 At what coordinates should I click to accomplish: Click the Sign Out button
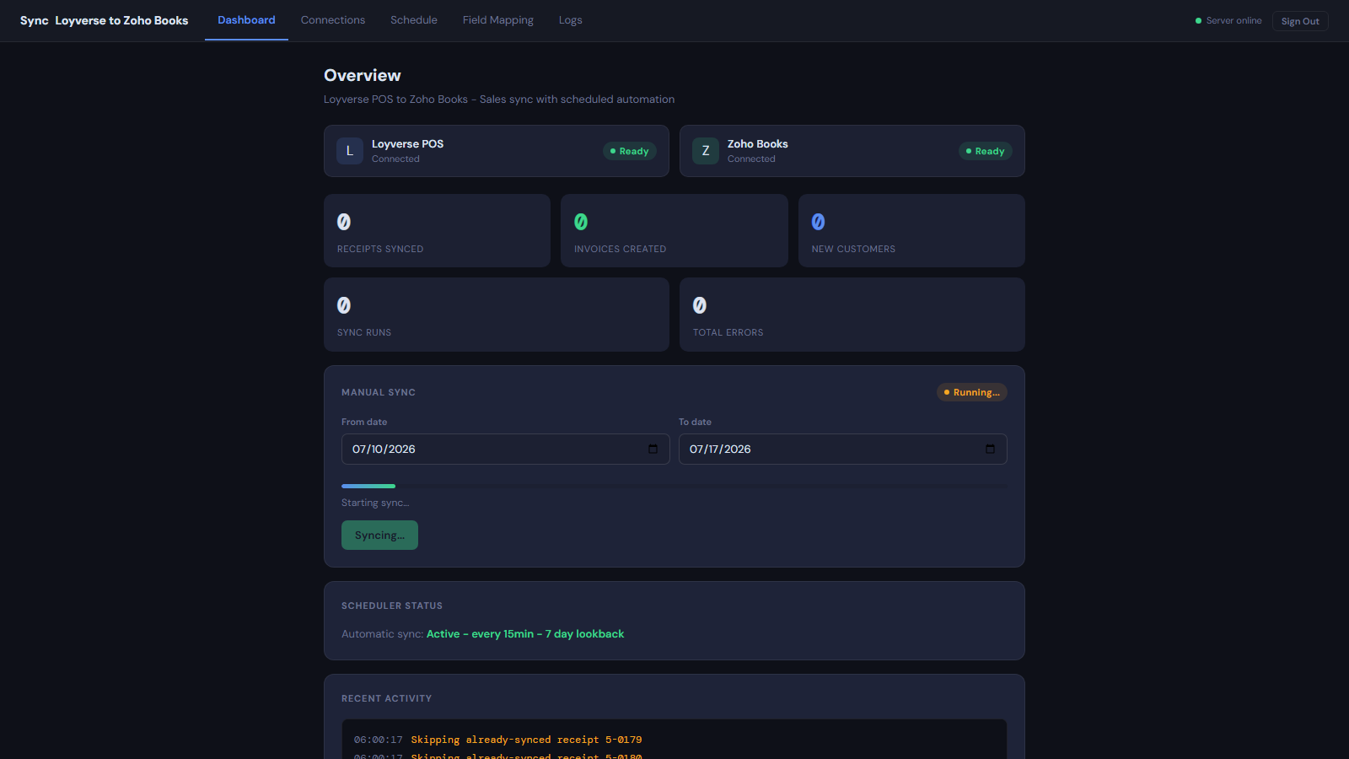tap(1300, 21)
